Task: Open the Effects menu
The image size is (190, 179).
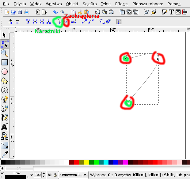Action: click(x=122, y=4)
